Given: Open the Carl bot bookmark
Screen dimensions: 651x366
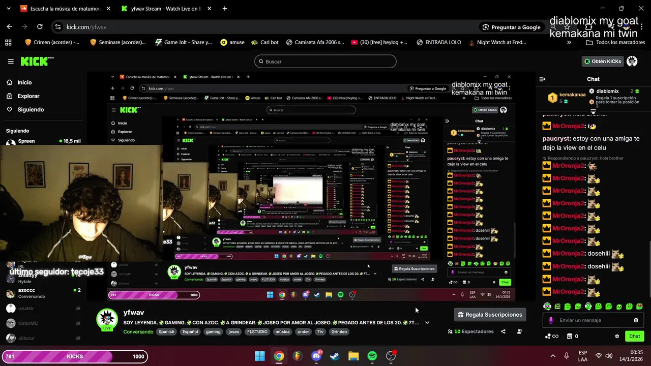Looking at the screenshot, I should (x=264, y=43).
